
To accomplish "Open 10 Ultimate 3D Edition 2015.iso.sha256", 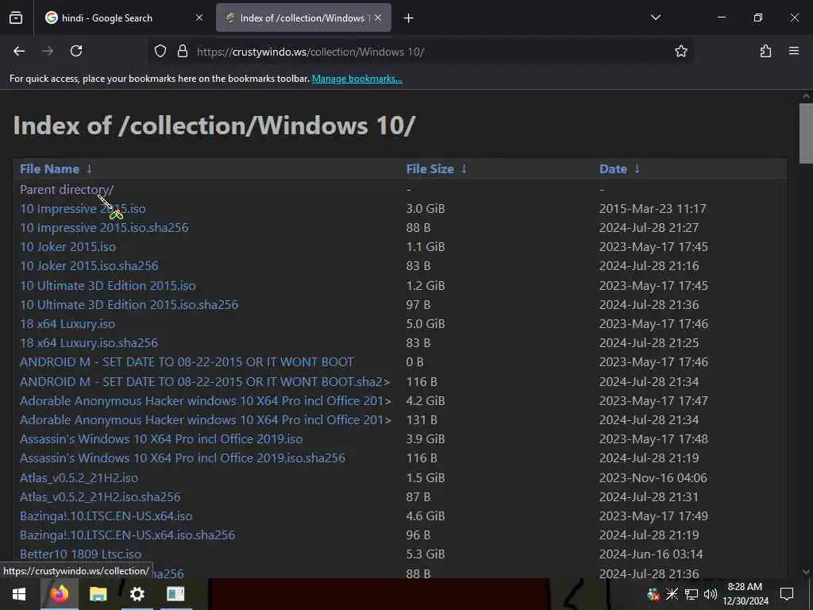I will 129,305.
